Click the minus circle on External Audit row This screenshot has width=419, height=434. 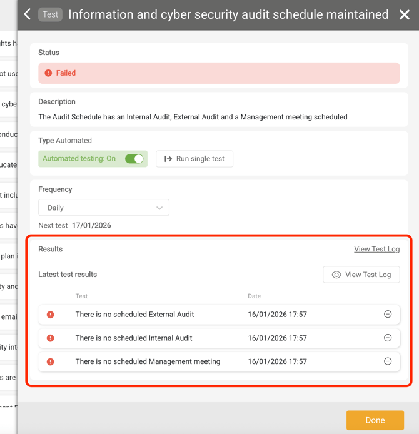pyautogui.click(x=388, y=315)
